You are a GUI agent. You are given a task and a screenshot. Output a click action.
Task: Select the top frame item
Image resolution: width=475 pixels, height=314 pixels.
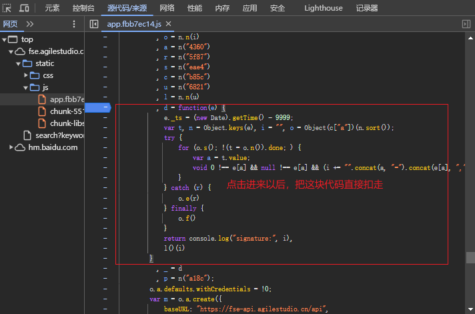coord(27,39)
